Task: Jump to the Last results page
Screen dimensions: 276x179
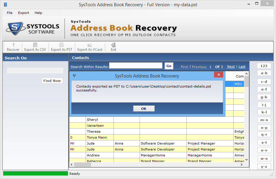Action: [242, 66]
